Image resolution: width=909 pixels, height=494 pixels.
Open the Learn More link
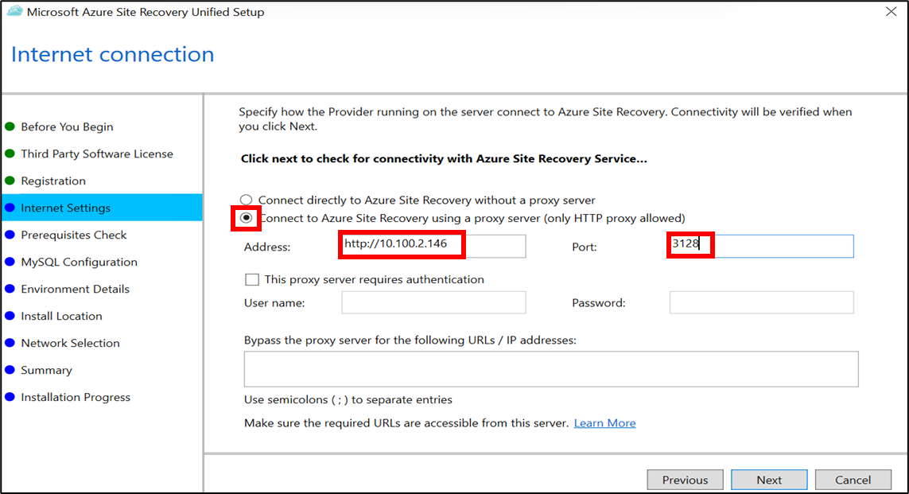click(x=604, y=423)
